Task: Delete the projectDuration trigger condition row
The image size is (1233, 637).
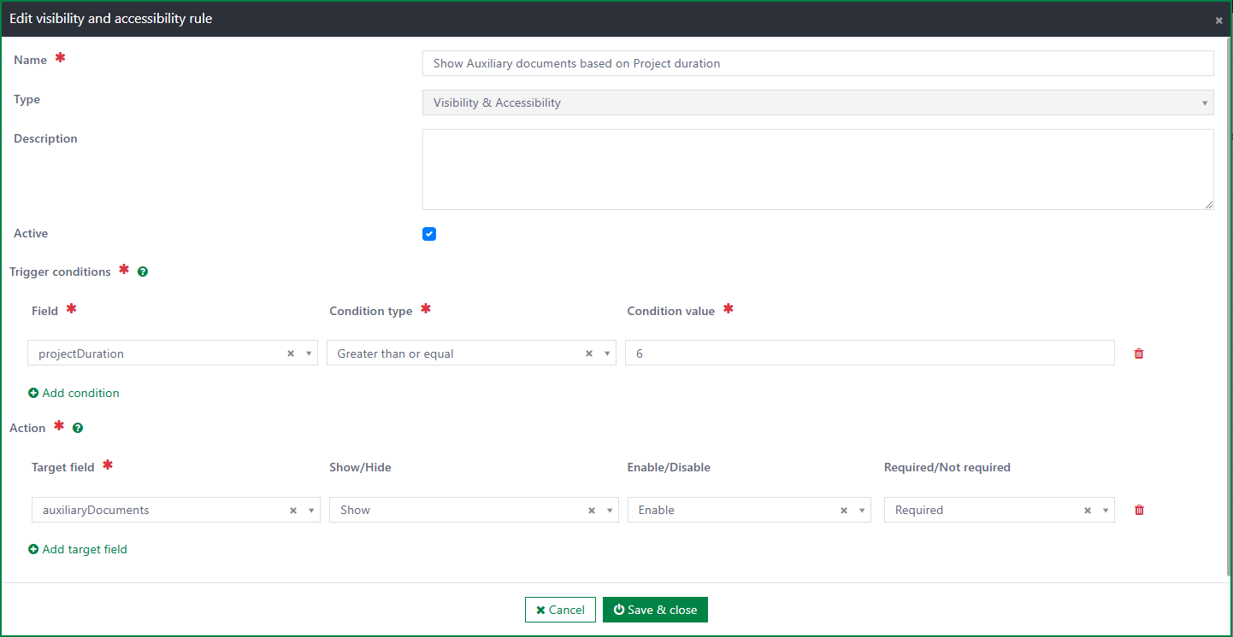Action: 1139,354
